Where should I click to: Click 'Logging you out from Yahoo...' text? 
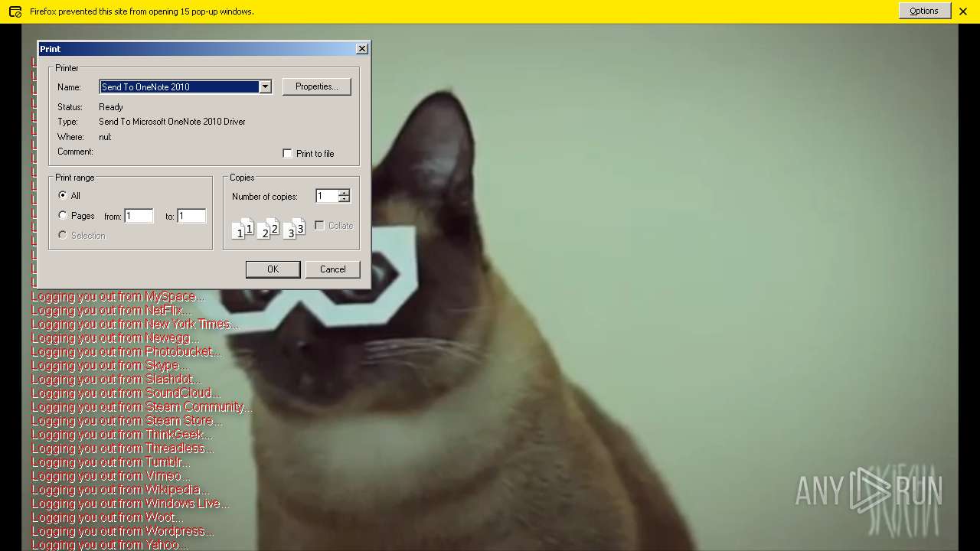click(x=109, y=544)
